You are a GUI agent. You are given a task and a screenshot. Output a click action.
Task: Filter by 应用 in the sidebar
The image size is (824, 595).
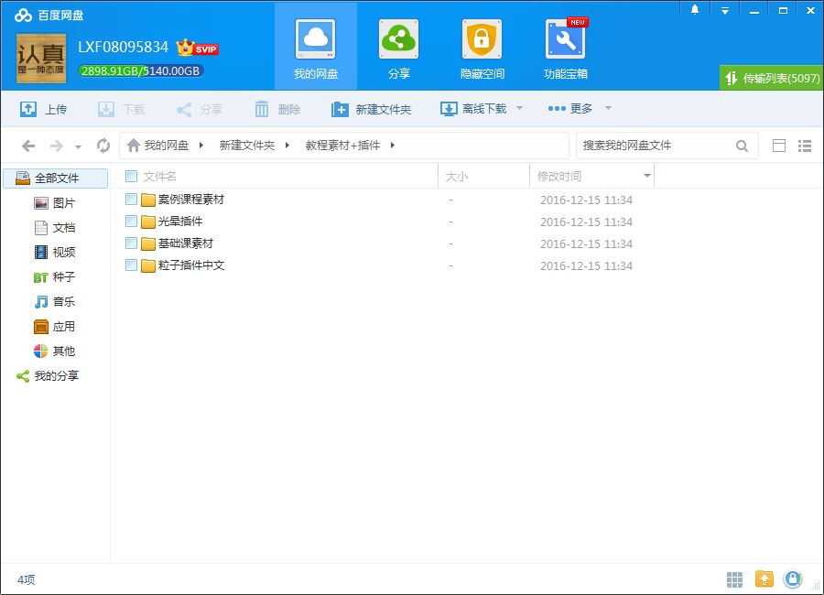pos(55,327)
